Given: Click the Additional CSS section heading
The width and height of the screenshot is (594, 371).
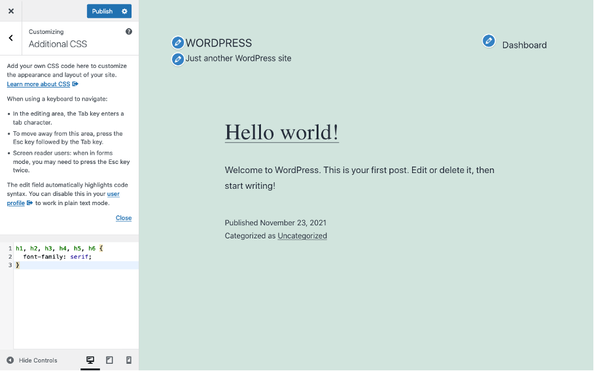Looking at the screenshot, I should pyautogui.click(x=58, y=44).
